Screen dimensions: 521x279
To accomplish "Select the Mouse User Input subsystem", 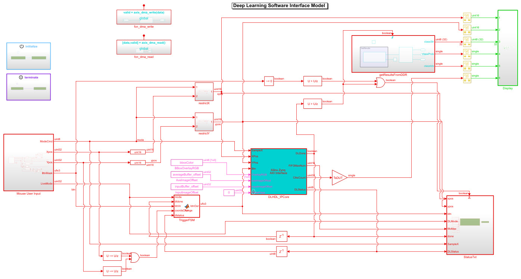I will point(29,162).
